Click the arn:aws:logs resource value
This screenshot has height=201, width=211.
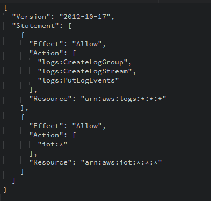point(123,99)
